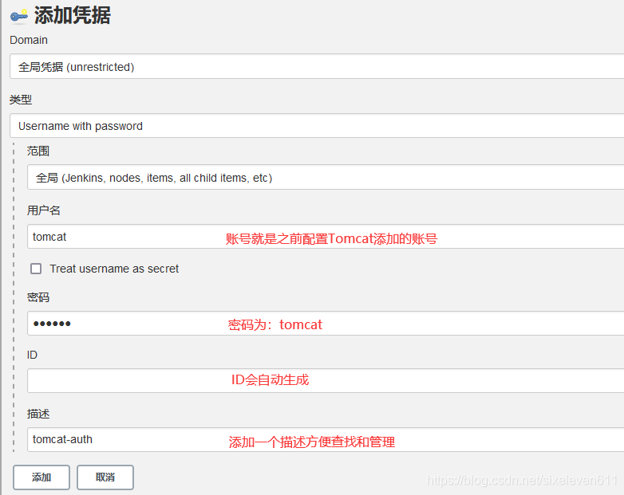Click the 范围 label
Viewport: 624px width, 495px height.
coord(38,151)
